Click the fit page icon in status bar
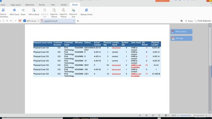 [x=166, y=115]
